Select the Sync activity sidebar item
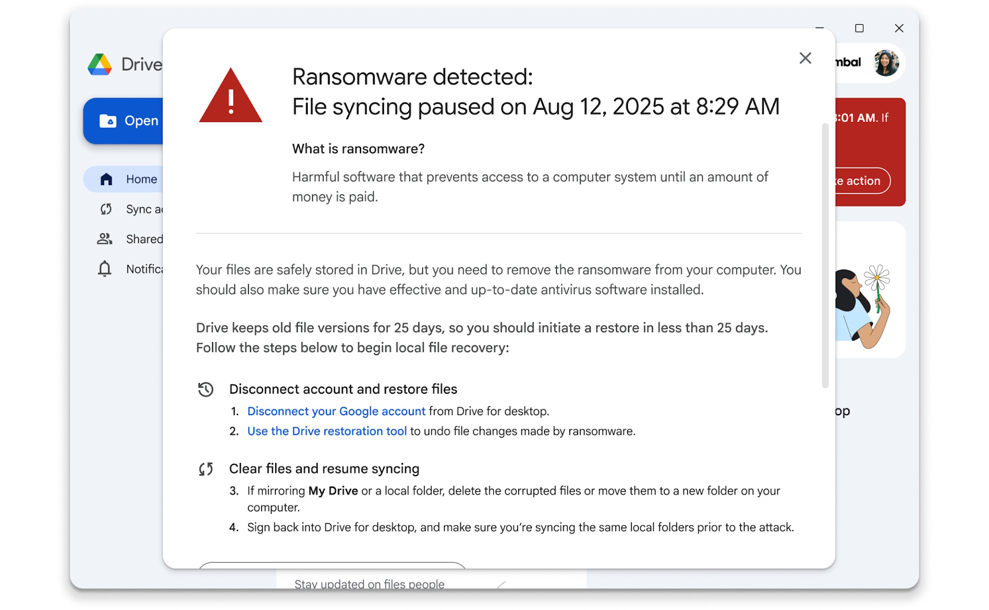 [143, 209]
